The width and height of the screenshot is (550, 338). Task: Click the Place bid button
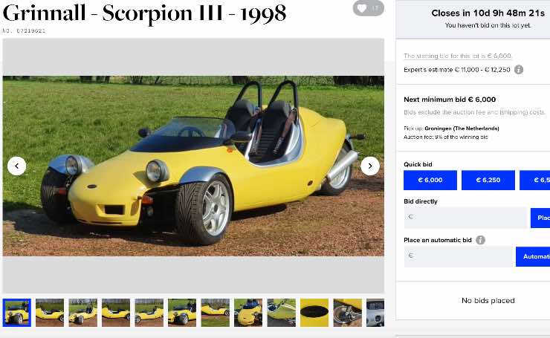[540, 218]
